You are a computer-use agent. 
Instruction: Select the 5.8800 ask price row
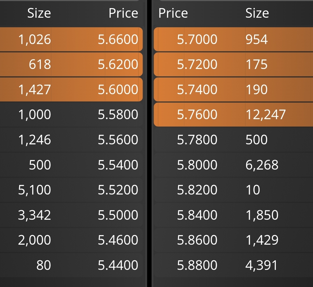coord(233,265)
